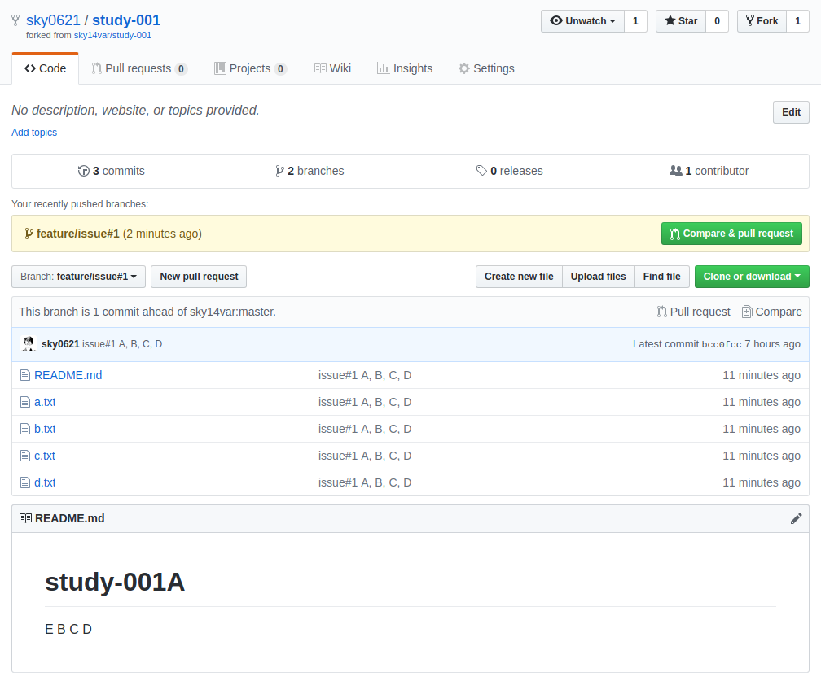Screen dimensions: 821x681
Task: Click the fork icon beside sky0621 repository name
Action: 15,20
